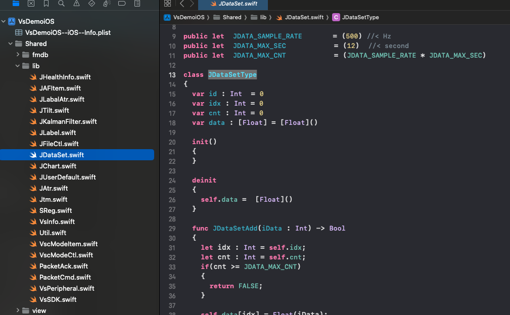Open the Report navigator
Viewport: 510px width, 315px height.
[x=137, y=4]
